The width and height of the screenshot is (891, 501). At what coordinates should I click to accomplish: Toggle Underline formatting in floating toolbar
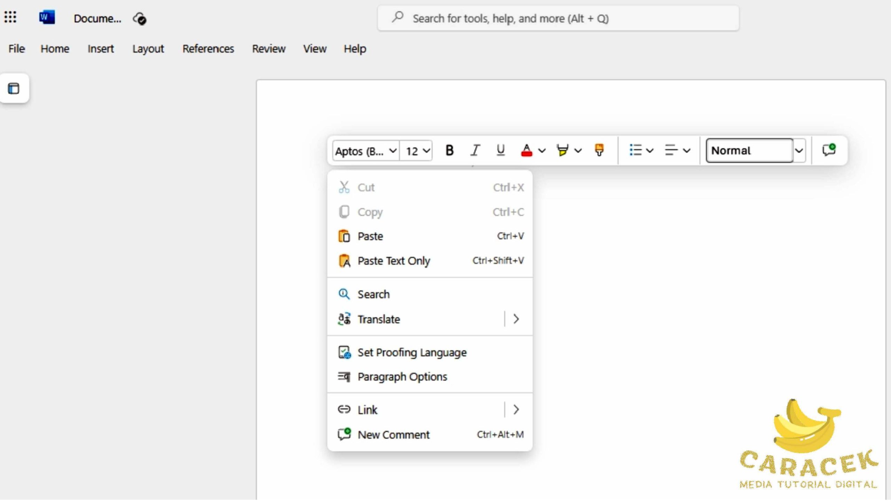(500, 150)
